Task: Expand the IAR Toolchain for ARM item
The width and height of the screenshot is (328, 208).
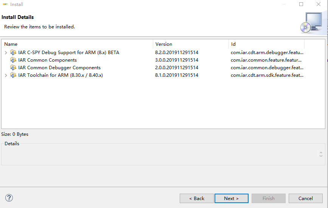Action: click(x=6, y=75)
